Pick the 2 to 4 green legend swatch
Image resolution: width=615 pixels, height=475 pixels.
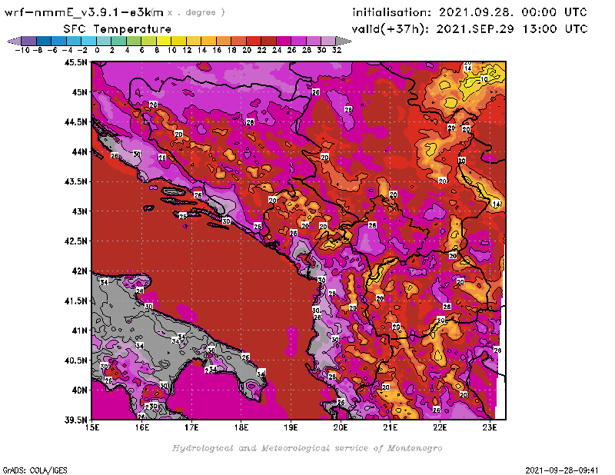(x=119, y=41)
